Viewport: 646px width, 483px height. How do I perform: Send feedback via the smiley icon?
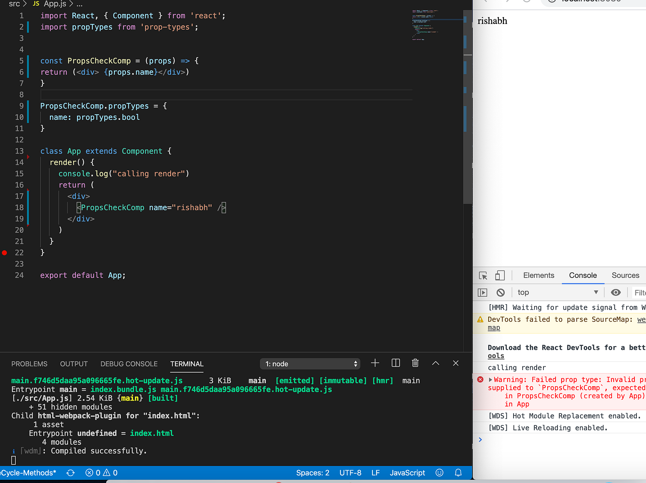click(439, 472)
